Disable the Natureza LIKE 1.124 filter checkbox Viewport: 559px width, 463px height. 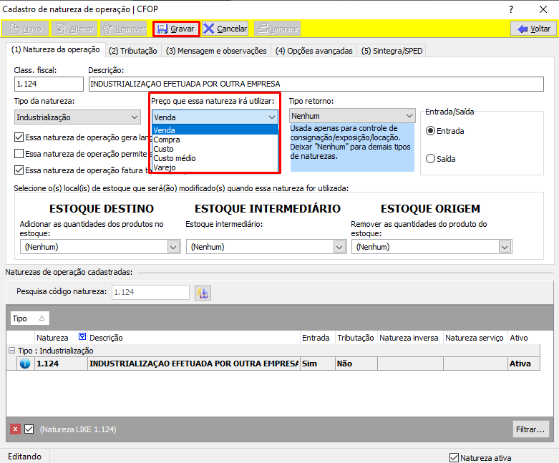29,429
